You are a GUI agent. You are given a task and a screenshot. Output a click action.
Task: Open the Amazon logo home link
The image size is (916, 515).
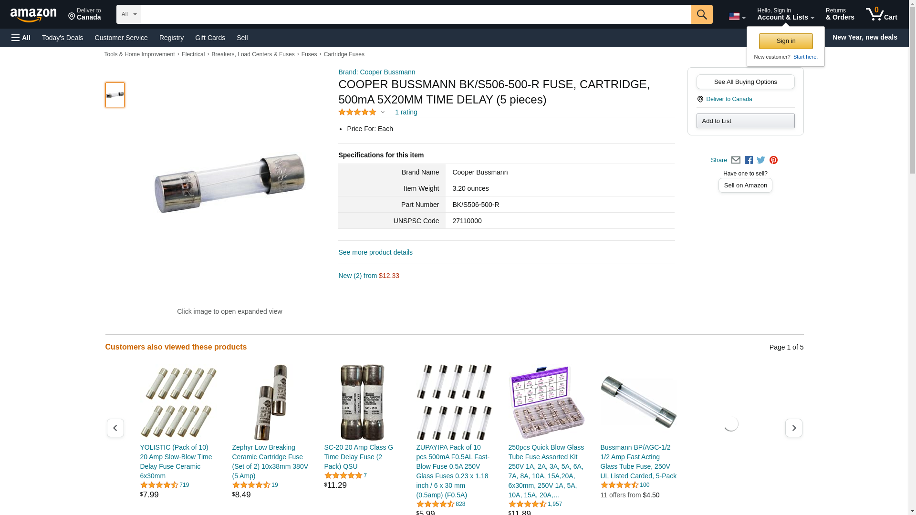tap(33, 15)
